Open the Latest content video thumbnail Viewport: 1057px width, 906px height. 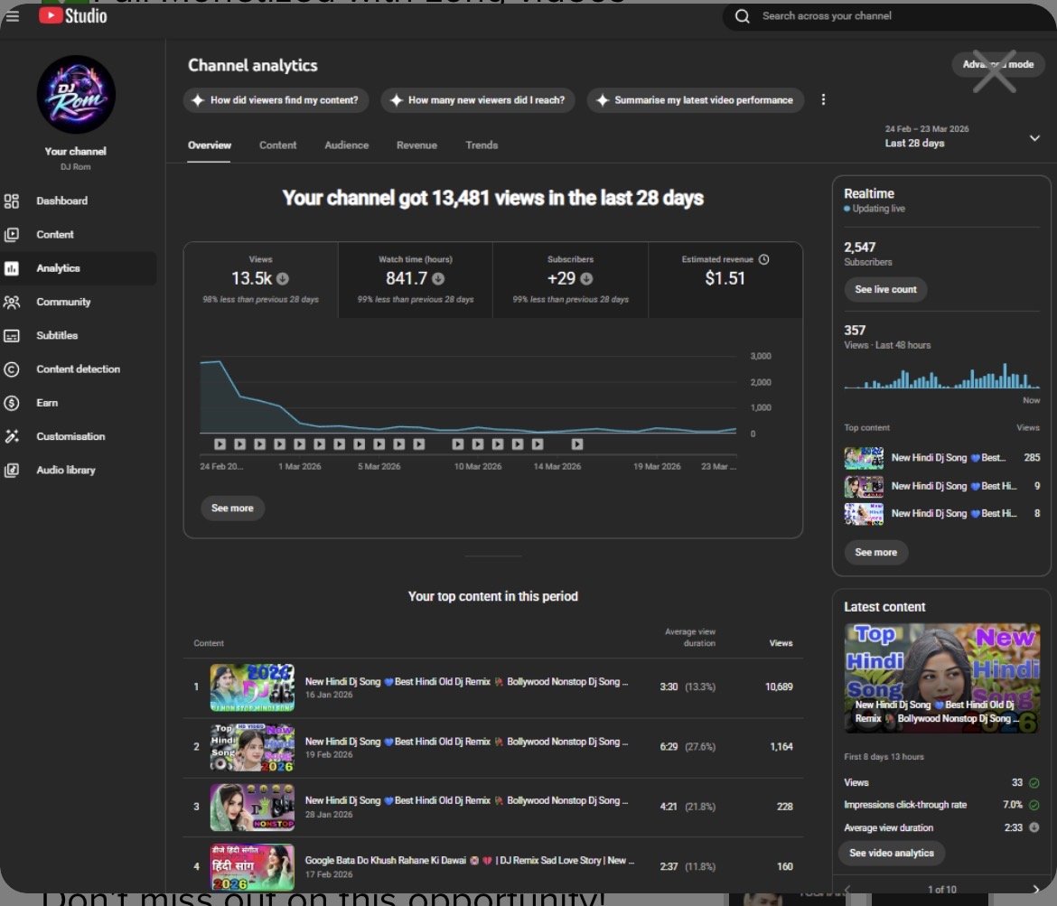point(941,678)
